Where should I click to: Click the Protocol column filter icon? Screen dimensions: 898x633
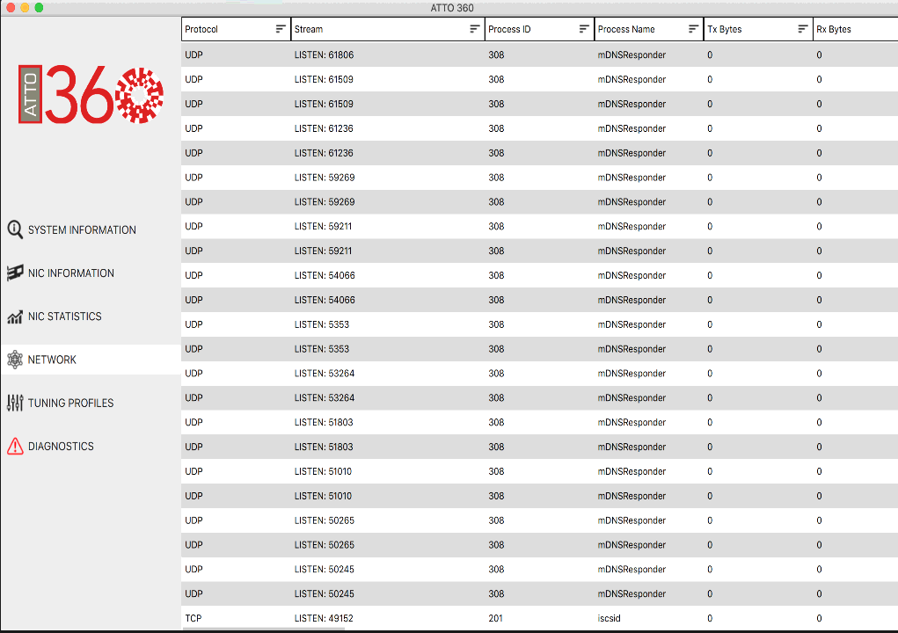click(x=281, y=29)
